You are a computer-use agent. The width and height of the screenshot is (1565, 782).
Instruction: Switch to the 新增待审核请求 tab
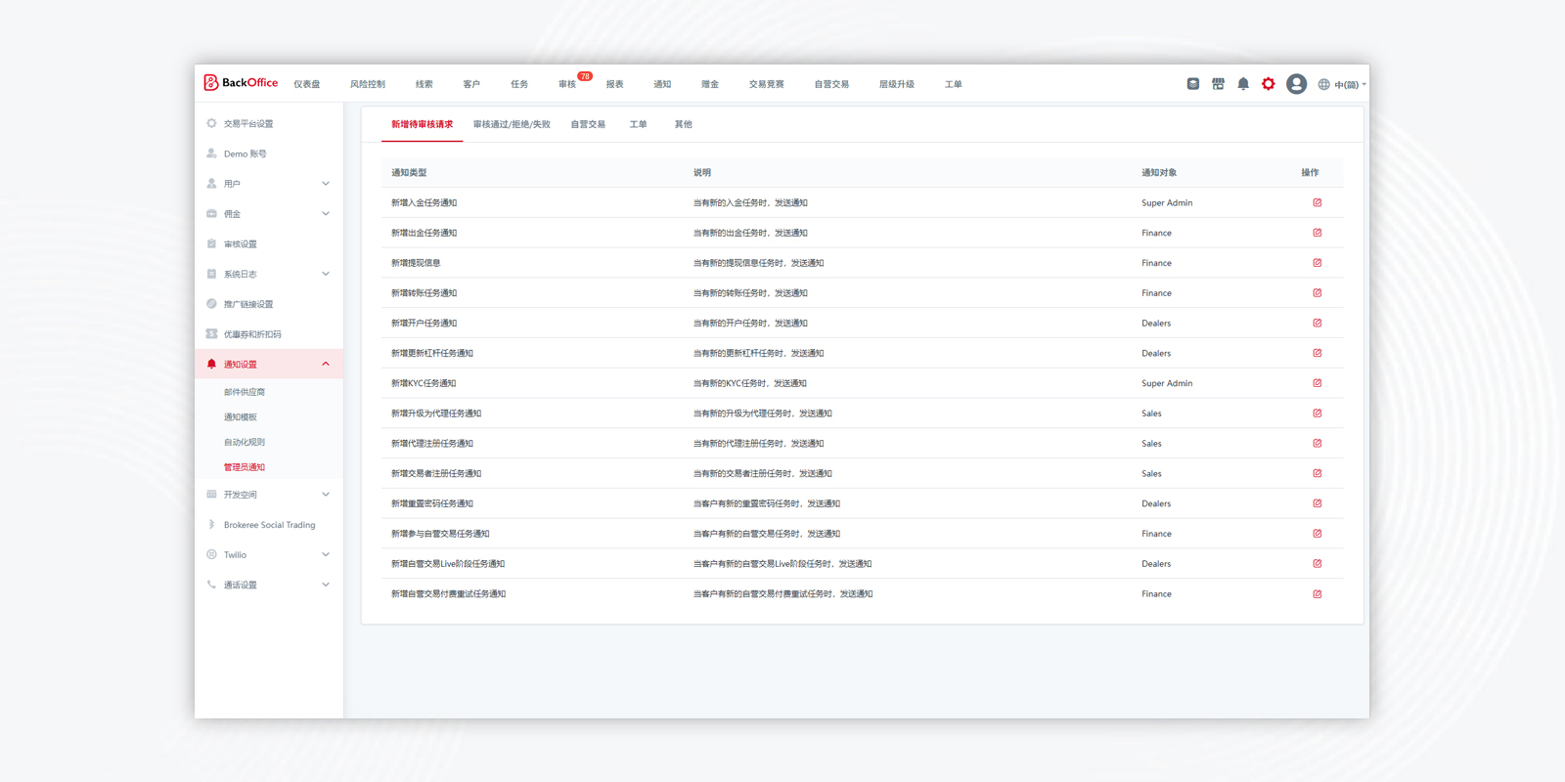pyautogui.click(x=423, y=124)
